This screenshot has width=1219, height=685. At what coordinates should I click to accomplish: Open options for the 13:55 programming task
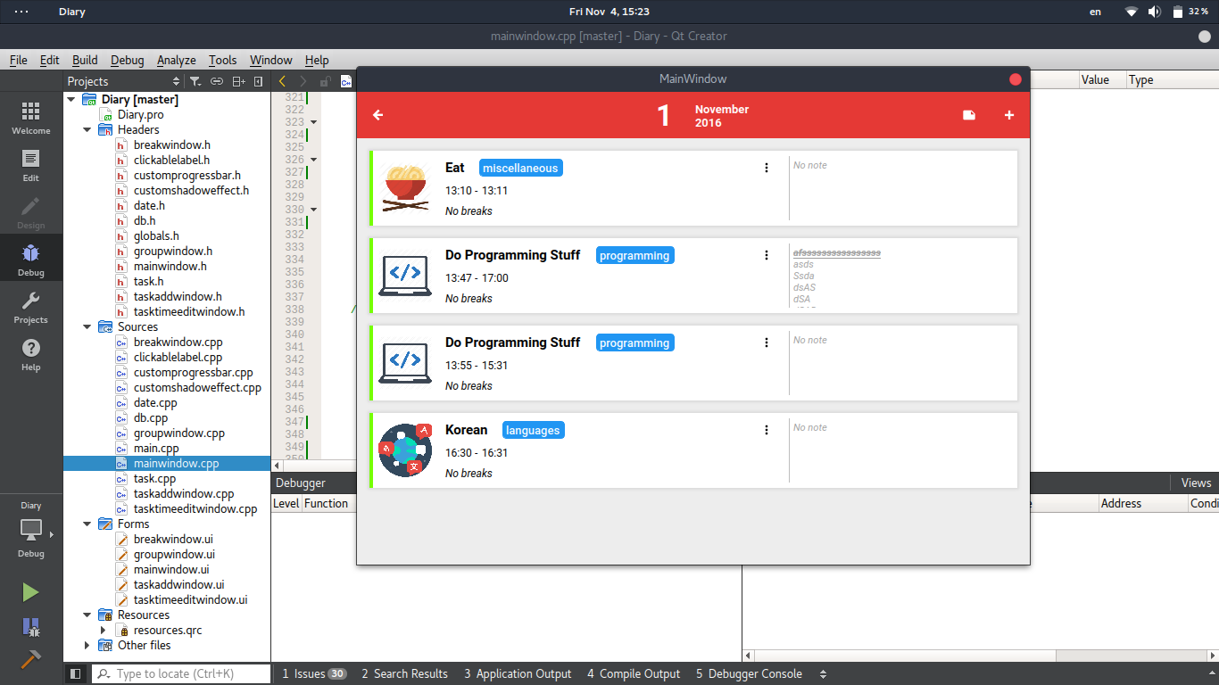[766, 342]
